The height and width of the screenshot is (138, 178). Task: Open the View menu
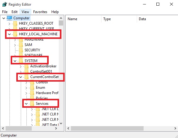(x=25, y=12)
